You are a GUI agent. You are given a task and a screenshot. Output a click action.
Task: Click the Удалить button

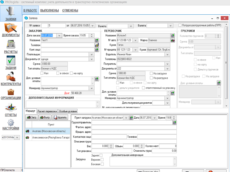tap(60, 118)
